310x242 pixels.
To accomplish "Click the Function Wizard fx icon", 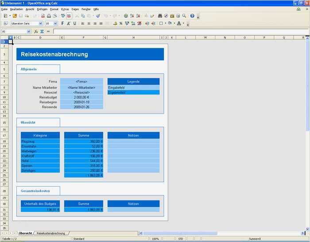I will tap(36, 31).
